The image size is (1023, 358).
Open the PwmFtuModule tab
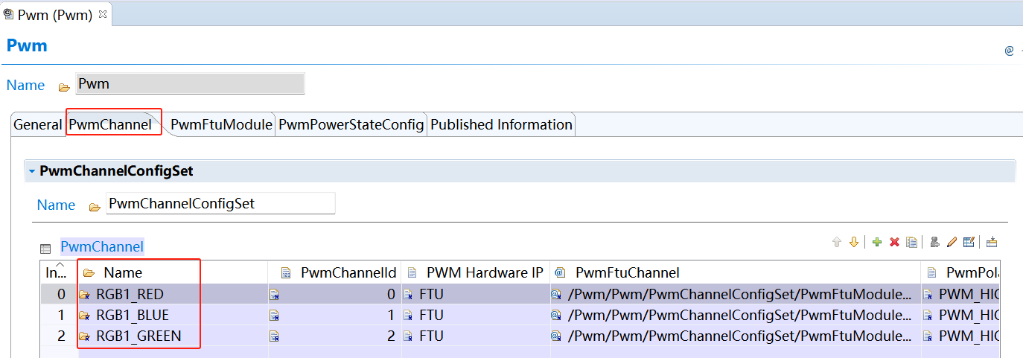pyautogui.click(x=220, y=125)
